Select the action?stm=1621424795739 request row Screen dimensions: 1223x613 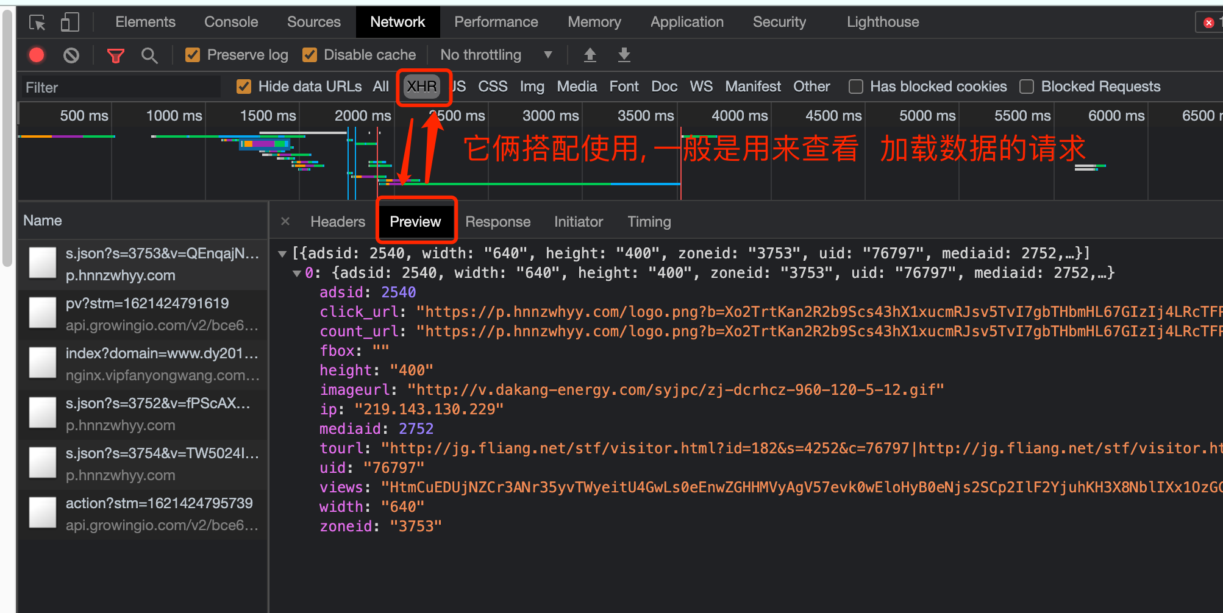click(143, 514)
